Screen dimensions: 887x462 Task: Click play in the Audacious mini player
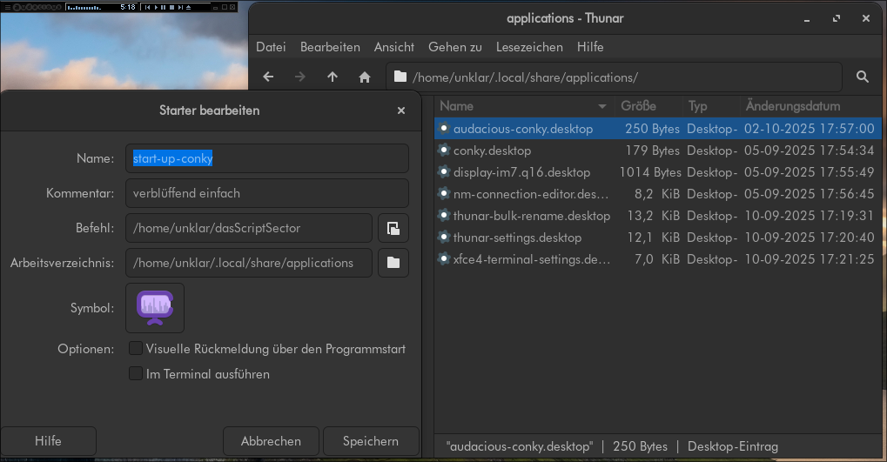pos(156,7)
